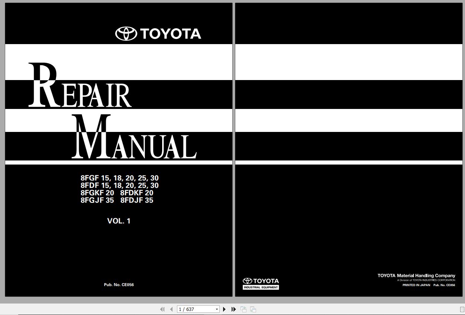Click the "PRINTED IN JAPAN" text

click(x=416, y=285)
